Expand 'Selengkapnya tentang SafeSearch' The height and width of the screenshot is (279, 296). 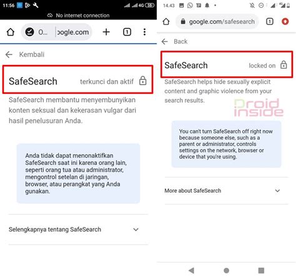[78, 230]
